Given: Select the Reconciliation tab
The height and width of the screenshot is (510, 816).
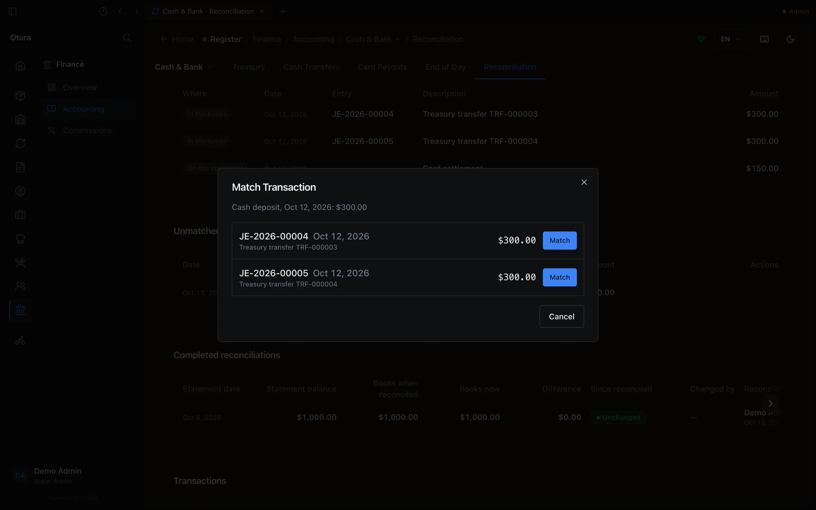Looking at the screenshot, I should point(510,67).
